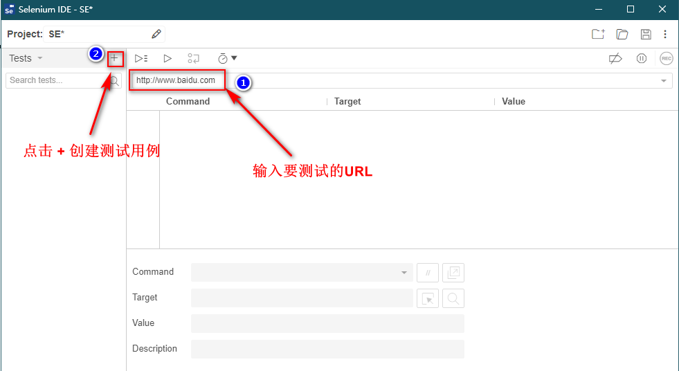Viewport: 679px width, 371px height.
Task: Open the three-dot more options menu
Action: point(665,34)
